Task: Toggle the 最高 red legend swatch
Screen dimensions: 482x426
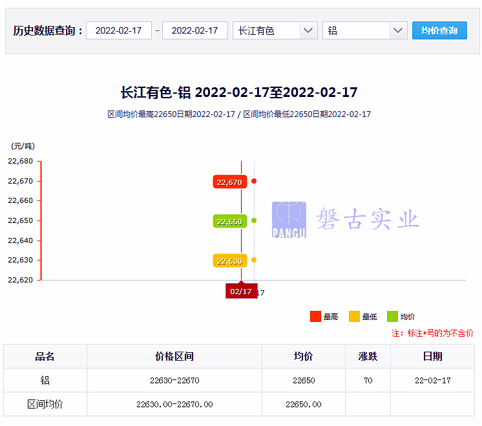Action: point(315,317)
